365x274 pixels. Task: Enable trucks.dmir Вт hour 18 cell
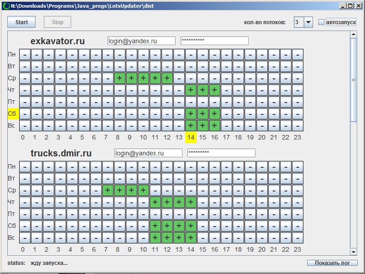coord(238,178)
